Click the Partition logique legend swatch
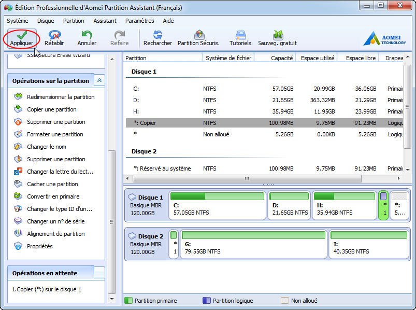This screenshot has height=310, width=416. point(206,301)
